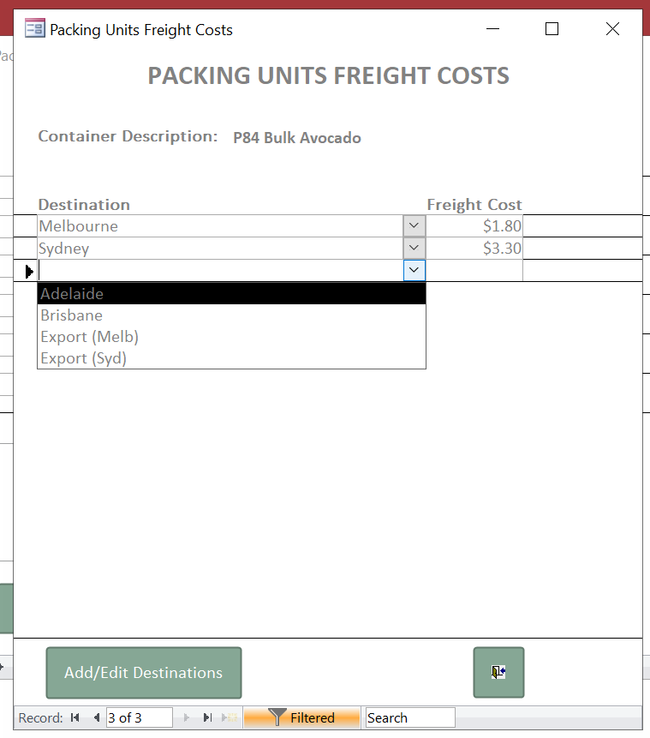
Task: Click the $1.80 freight cost field
Action: tap(474, 226)
